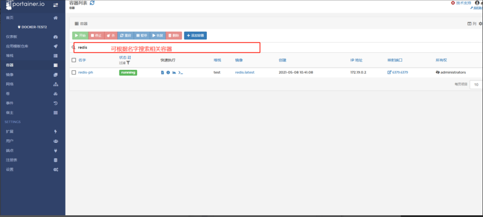The image size is (483, 217).
Task: Click the table settings gear icon
Action: [480, 24]
